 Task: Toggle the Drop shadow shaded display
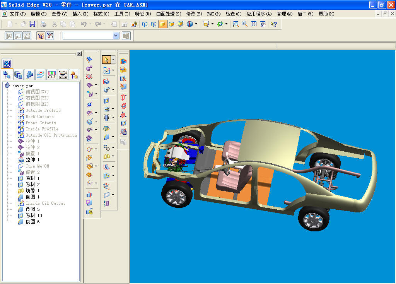[180, 24]
